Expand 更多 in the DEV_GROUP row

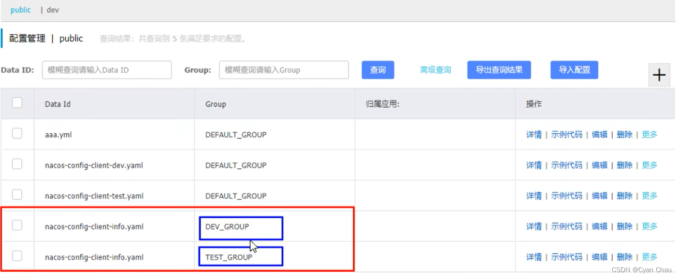coord(650,226)
